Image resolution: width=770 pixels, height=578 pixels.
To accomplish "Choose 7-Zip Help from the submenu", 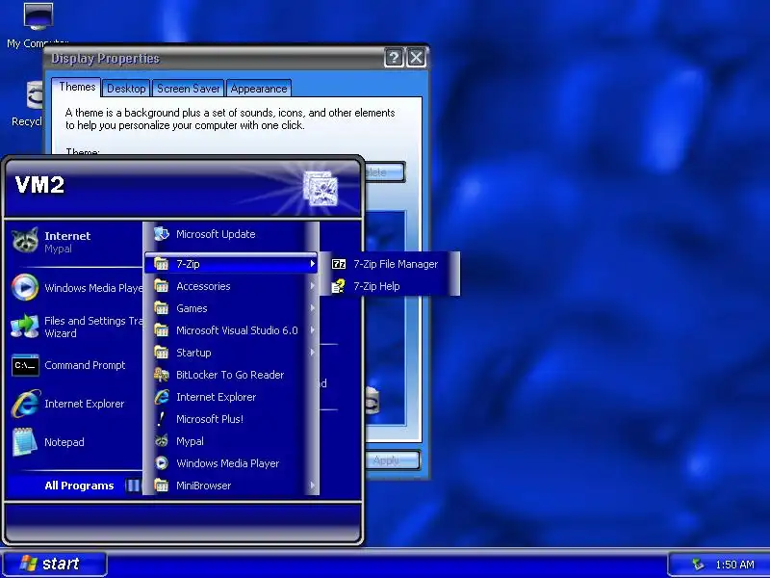I will click(x=390, y=286).
